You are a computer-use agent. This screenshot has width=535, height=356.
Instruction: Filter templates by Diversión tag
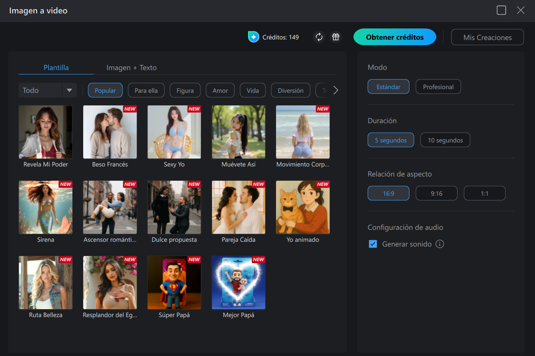click(291, 90)
